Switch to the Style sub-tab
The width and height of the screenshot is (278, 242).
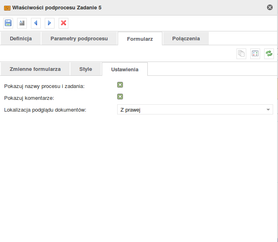[85, 69]
